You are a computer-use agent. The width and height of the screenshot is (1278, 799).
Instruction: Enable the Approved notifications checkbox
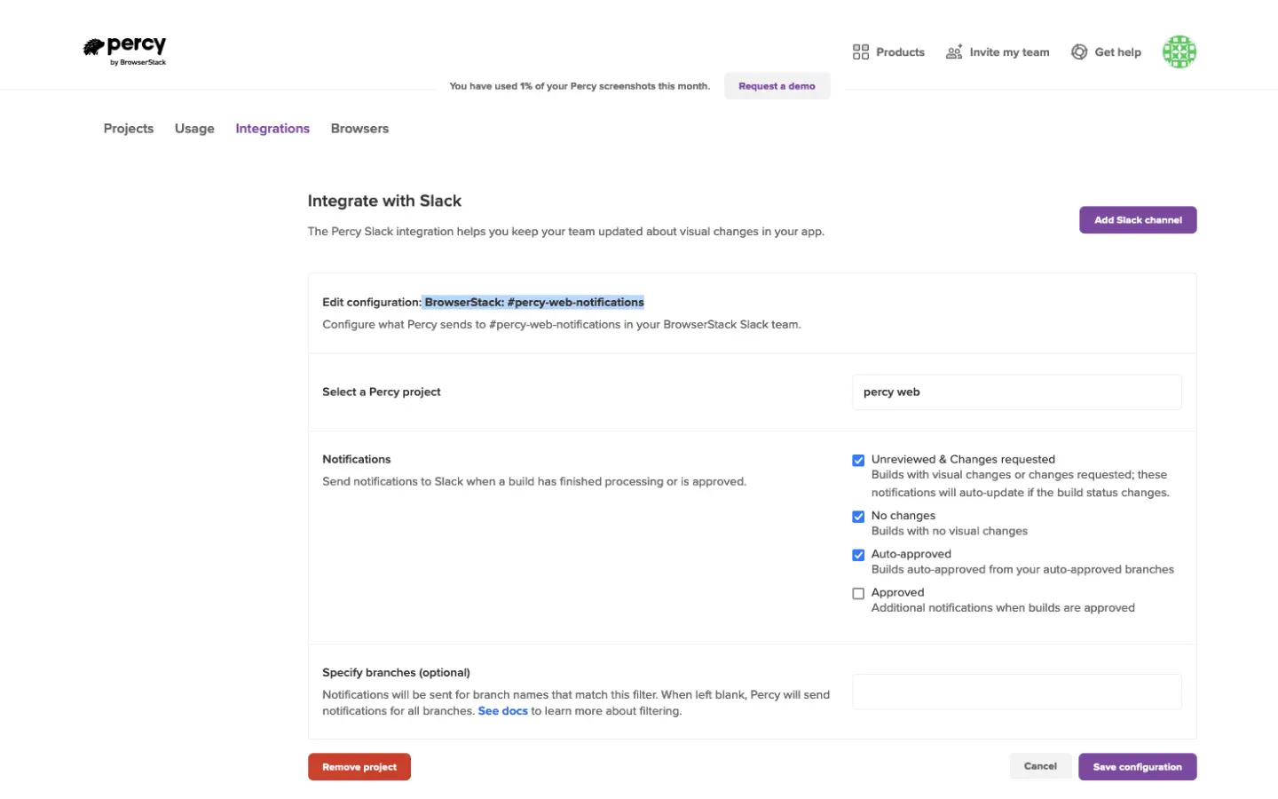click(x=858, y=594)
